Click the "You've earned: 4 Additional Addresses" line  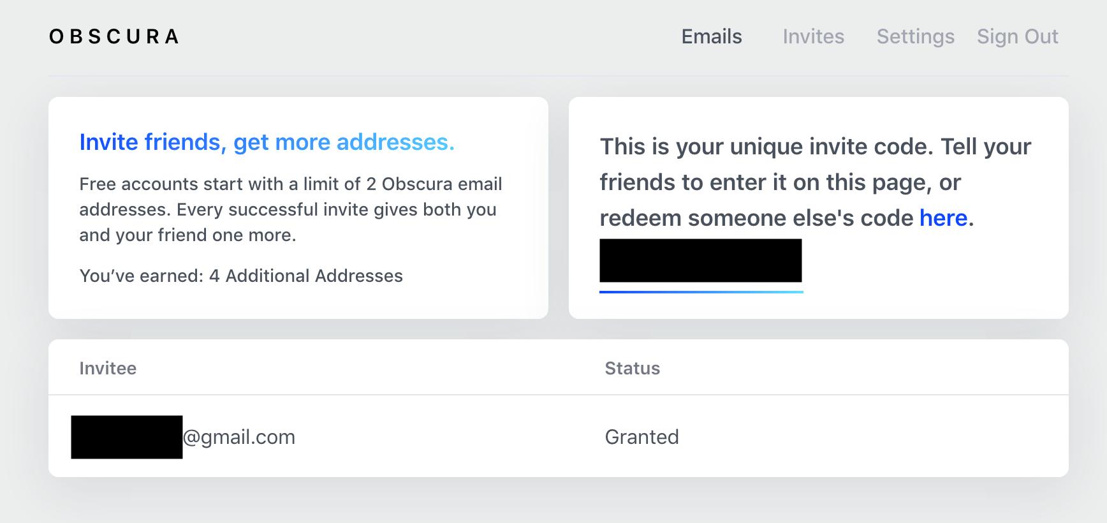(x=241, y=276)
